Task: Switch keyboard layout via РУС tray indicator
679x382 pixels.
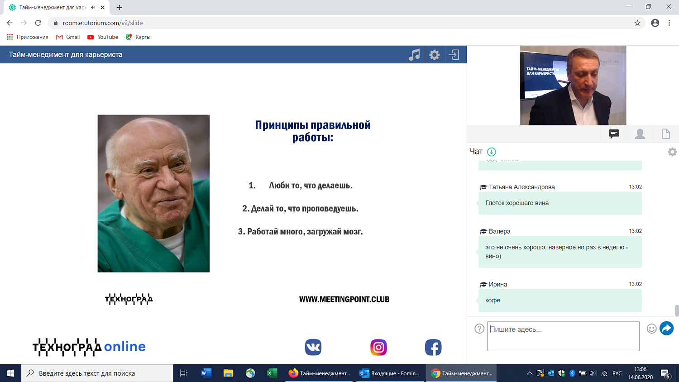Action: click(x=617, y=373)
